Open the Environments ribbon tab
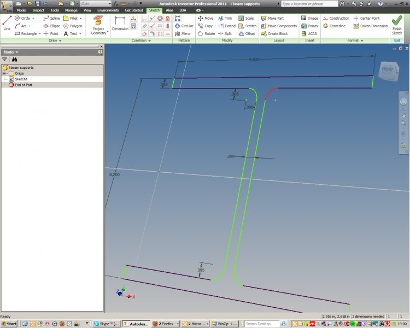 pos(108,10)
